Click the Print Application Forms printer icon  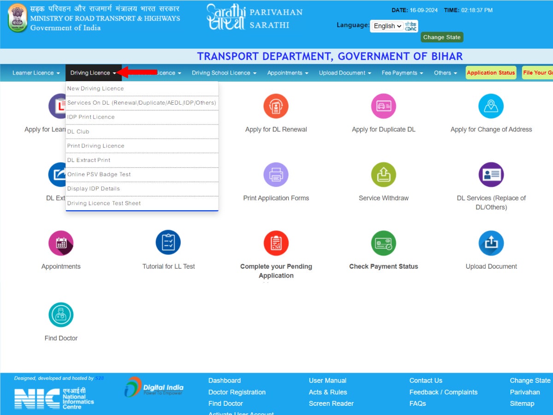276,175
